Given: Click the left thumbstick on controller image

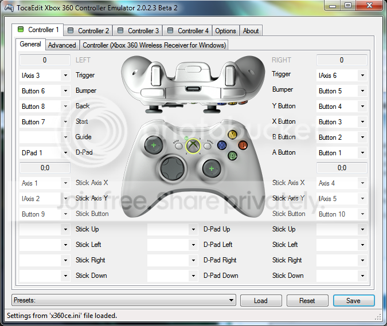Looking at the screenshot, I should coord(154,145).
